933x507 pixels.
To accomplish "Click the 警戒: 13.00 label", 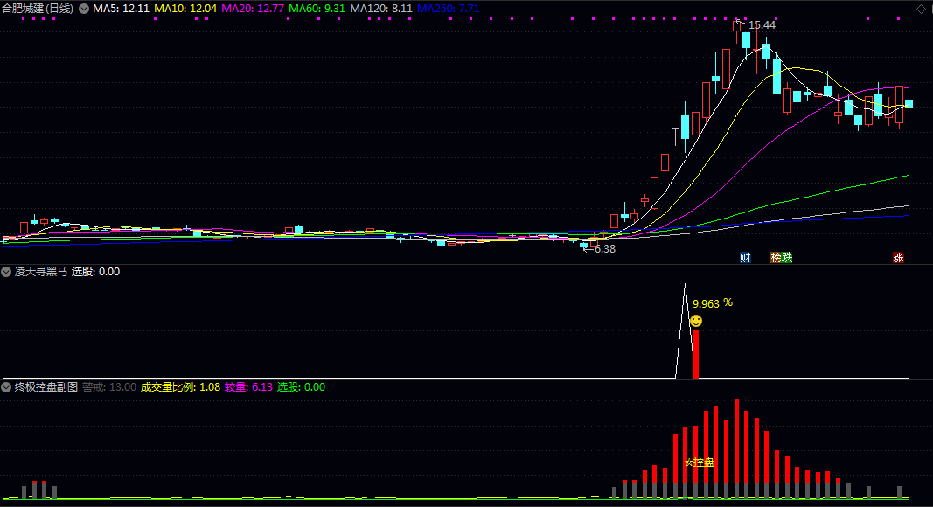I will (109, 387).
